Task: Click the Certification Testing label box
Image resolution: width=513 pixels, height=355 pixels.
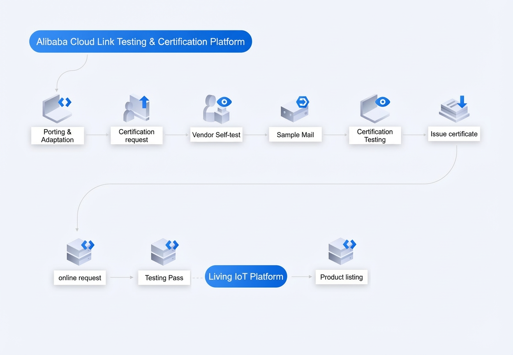Action: tap(375, 136)
